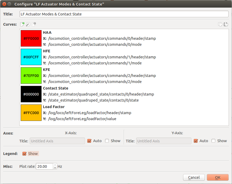Click the remove curve icon
Image resolution: width=232 pixels, height=184 pixels.
34,24
